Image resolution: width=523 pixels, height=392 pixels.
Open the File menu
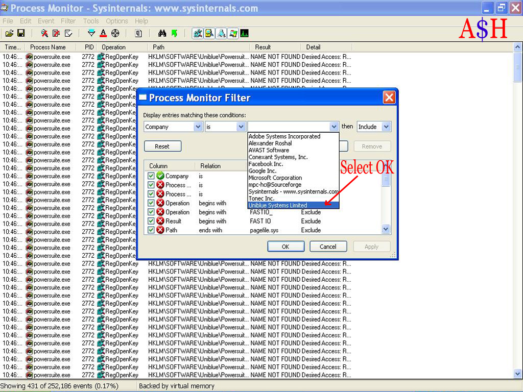8,21
